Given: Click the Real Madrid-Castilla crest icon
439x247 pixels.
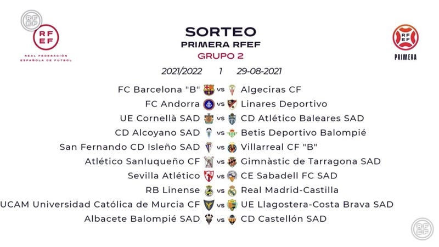Looking at the screenshot, I should [x=232, y=190].
